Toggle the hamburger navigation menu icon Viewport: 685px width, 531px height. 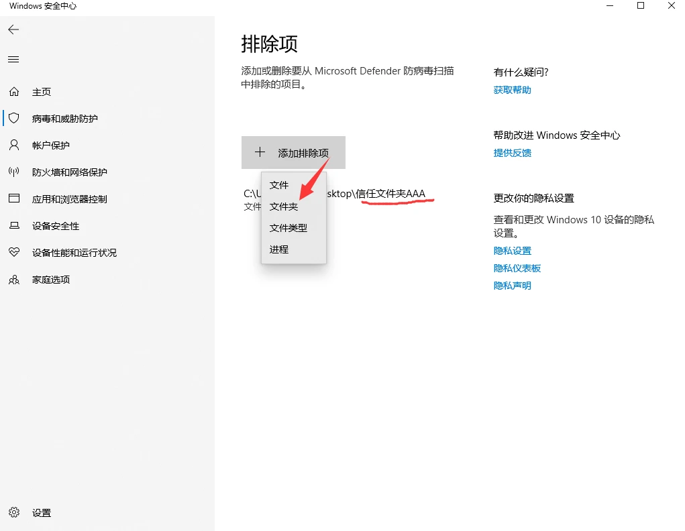(x=13, y=60)
